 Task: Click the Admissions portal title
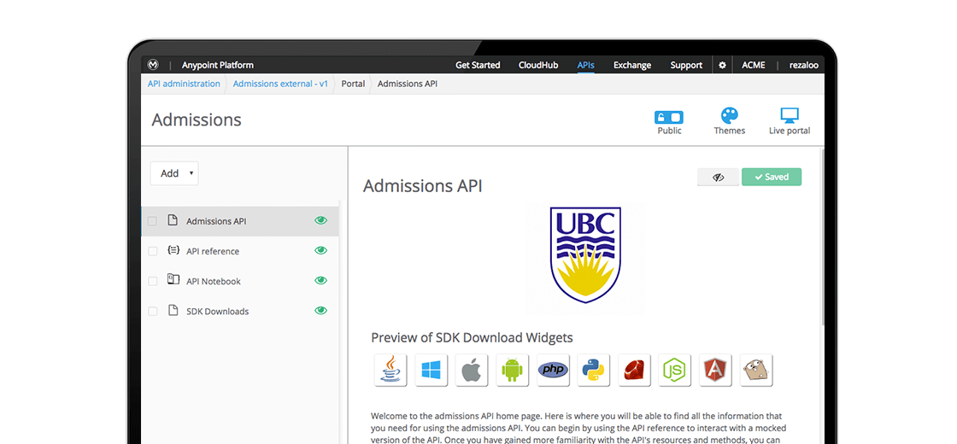(197, 120)
